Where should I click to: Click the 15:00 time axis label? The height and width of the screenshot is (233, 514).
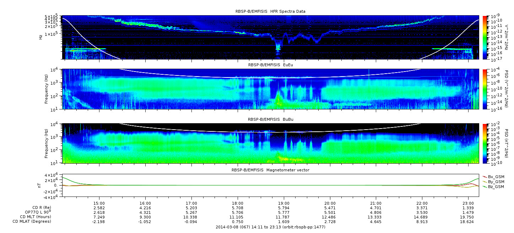pos(99,204)
